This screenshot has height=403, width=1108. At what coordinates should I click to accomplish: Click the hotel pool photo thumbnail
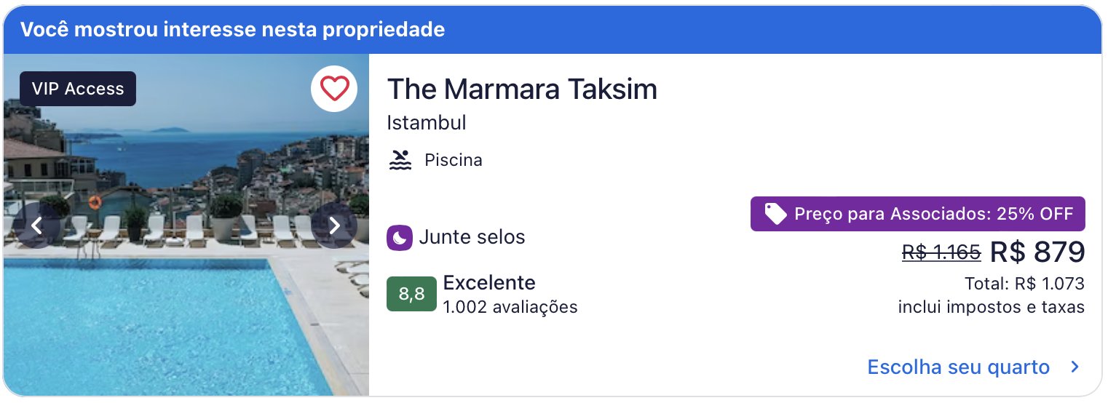click(186, 225)
